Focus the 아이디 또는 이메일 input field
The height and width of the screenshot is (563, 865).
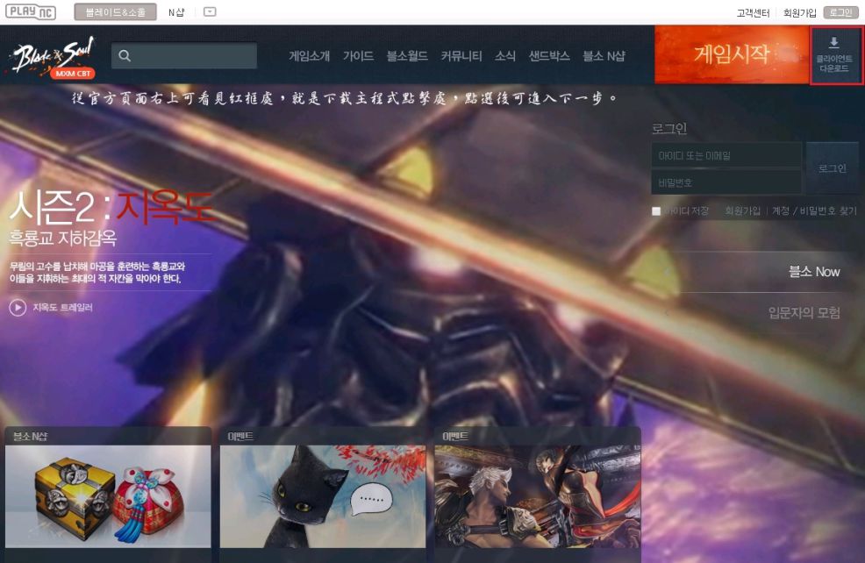point(726,155)
